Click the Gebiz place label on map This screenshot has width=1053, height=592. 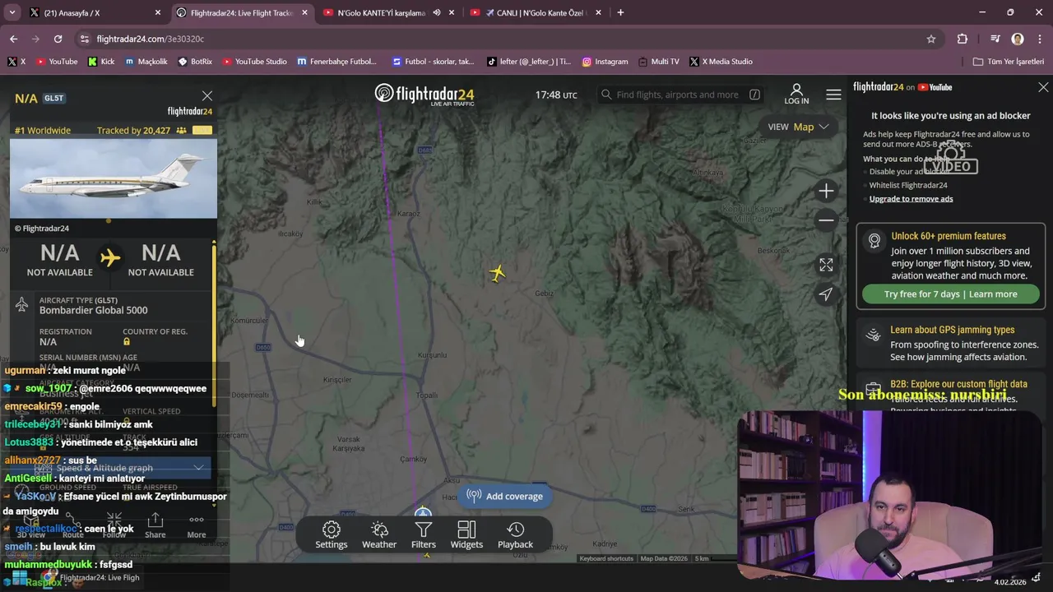(544, 294)
